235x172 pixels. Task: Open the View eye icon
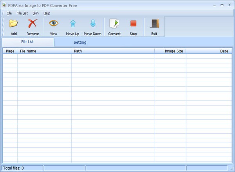(x=54, y=23)
